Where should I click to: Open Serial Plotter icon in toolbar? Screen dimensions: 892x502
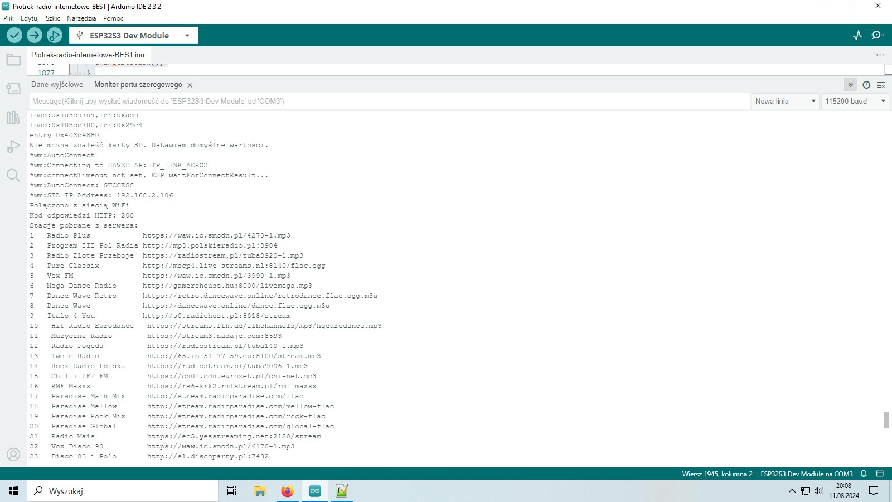click(857, 35)
